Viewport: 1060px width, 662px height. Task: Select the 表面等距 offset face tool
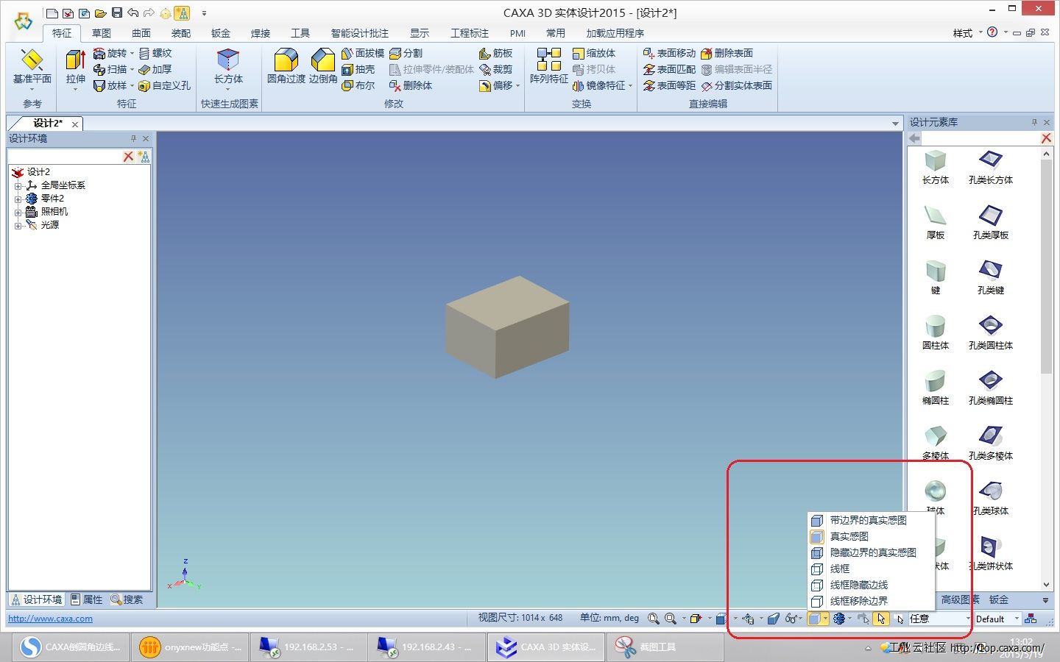pyautogui.click(x=669, y=85)
